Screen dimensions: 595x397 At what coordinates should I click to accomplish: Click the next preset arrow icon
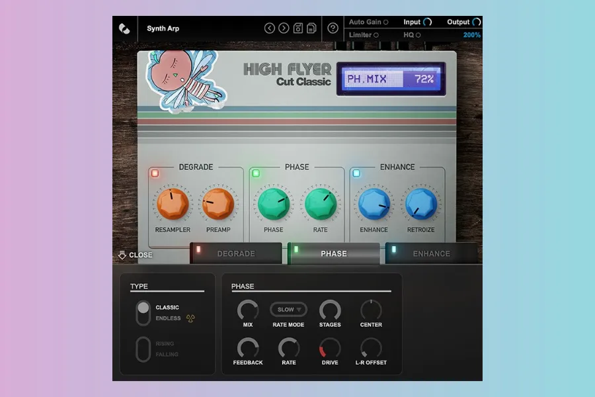coord(284,28)
